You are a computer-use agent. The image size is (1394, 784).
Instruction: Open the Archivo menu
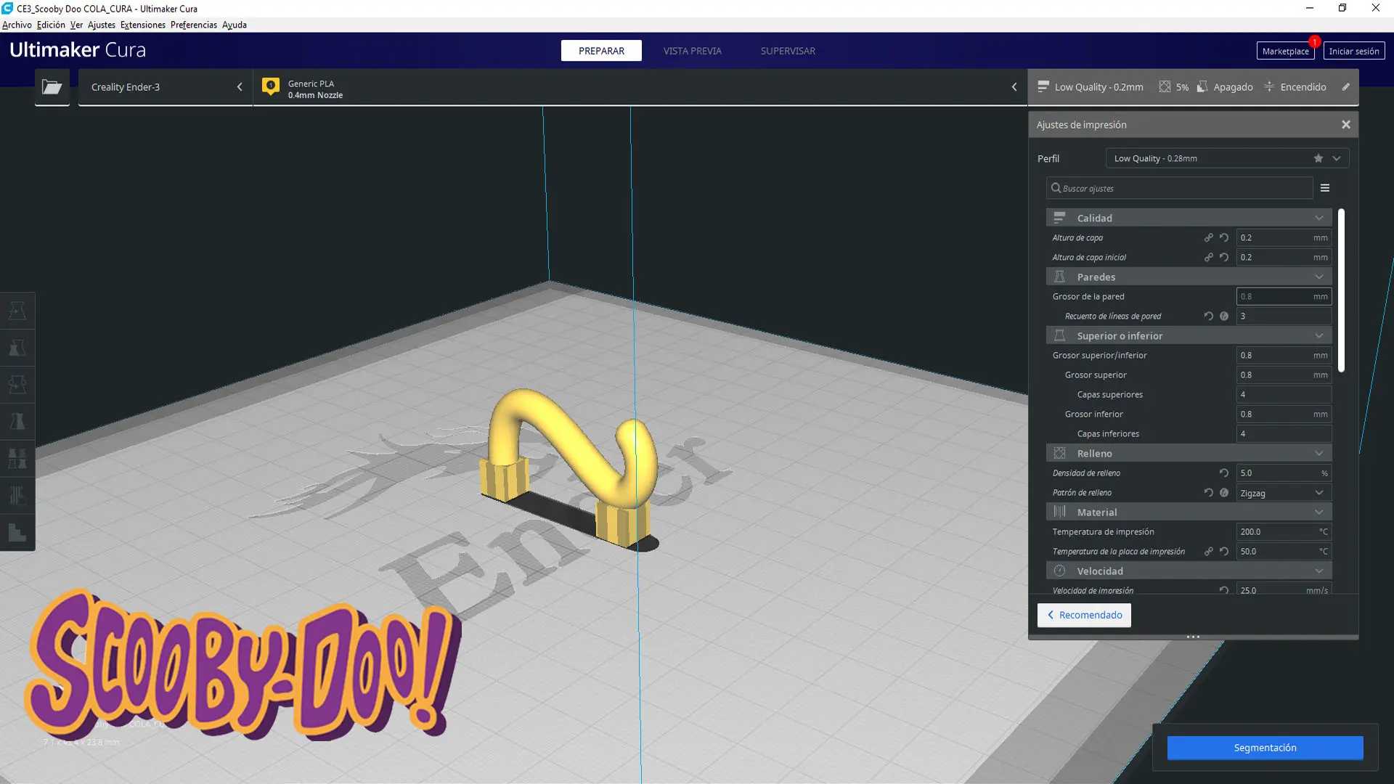(17, 25)
